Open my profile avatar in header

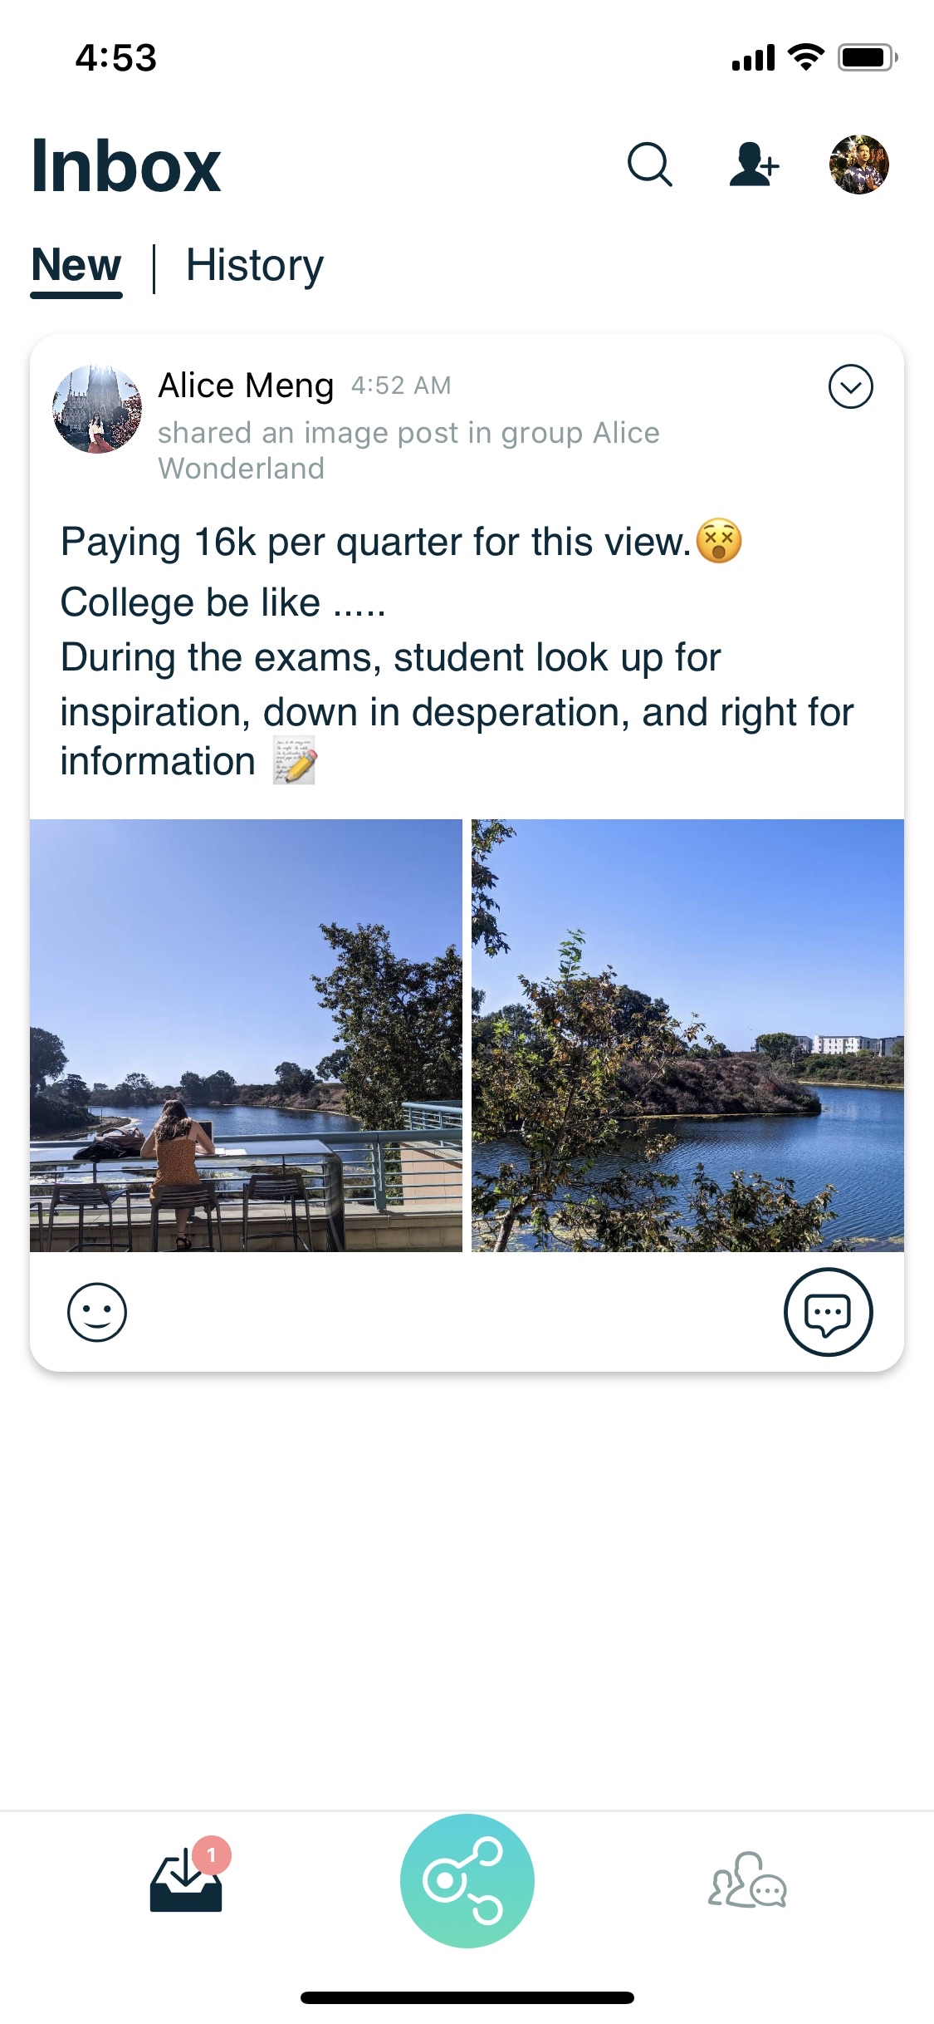pyautogui.click(x=858, y=165)
